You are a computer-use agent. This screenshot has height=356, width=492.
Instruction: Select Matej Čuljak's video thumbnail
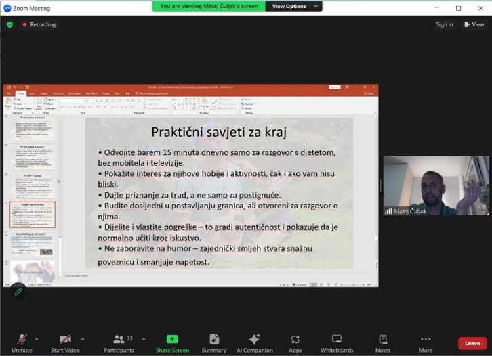pos(436,185)
